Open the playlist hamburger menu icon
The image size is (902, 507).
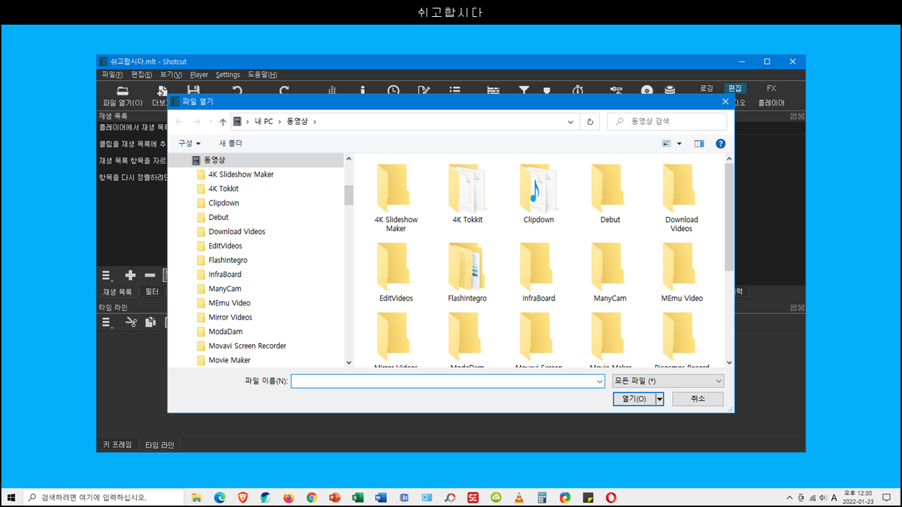[x=107, y=275]
